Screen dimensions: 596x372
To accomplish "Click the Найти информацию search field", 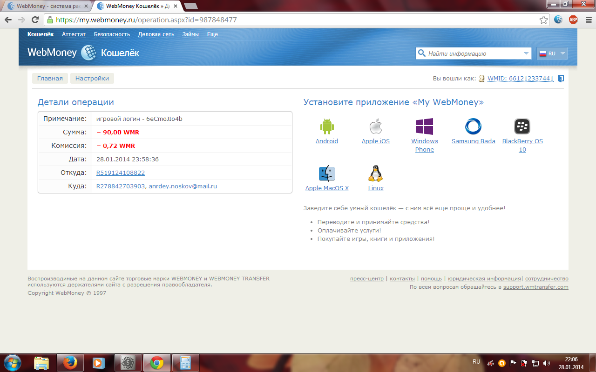I will tap(473, 53).
